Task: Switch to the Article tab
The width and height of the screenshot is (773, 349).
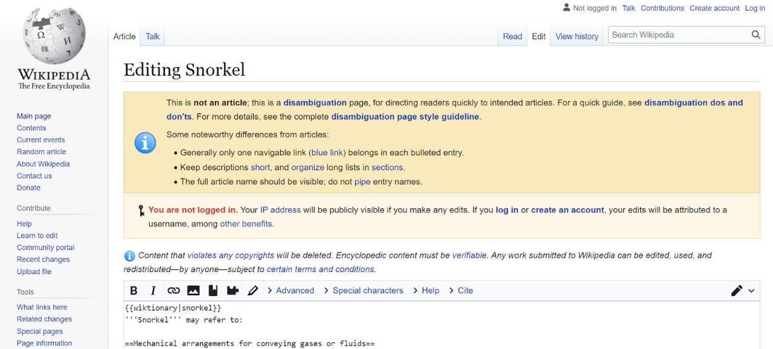Action: tap(124, 36)
